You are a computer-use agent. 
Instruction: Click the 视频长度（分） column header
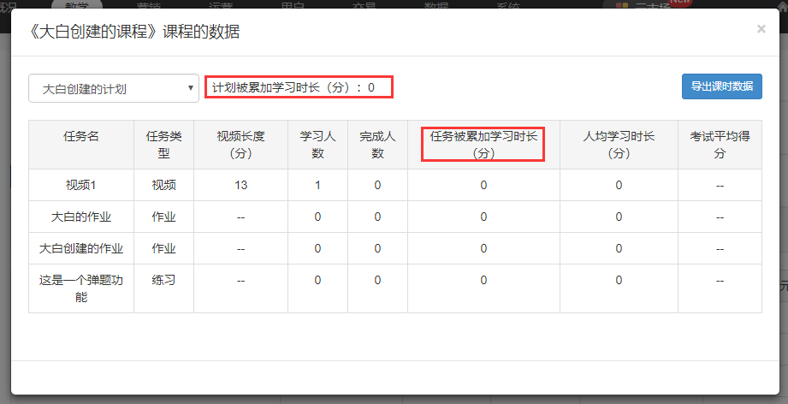pos(240,145)
